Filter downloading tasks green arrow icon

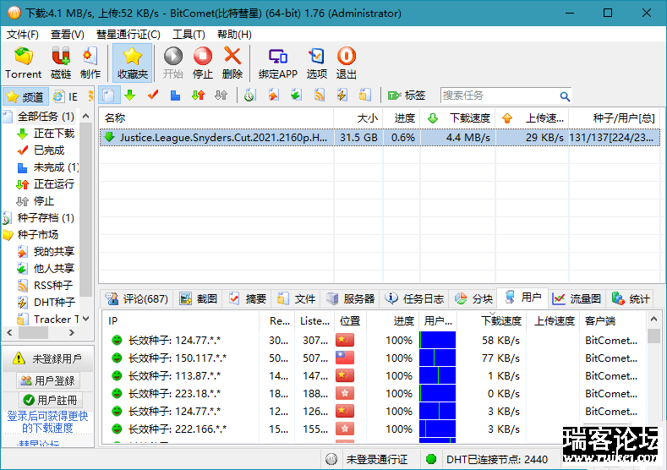(x=130, y=96)
